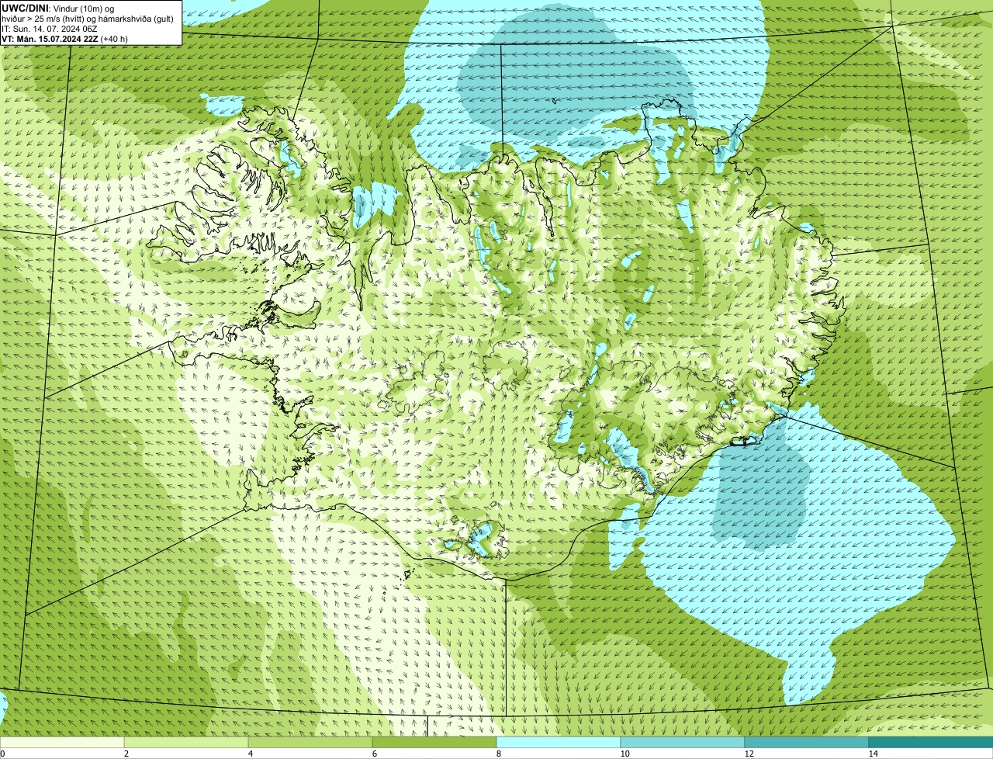
Task: Click the dark green 6–8 legend swatch
Action: 434,742
